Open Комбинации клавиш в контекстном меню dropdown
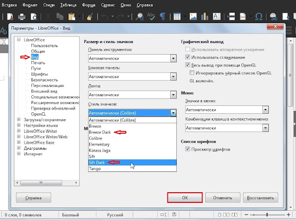Screen dimensions: 296x220 pos(227,128)
